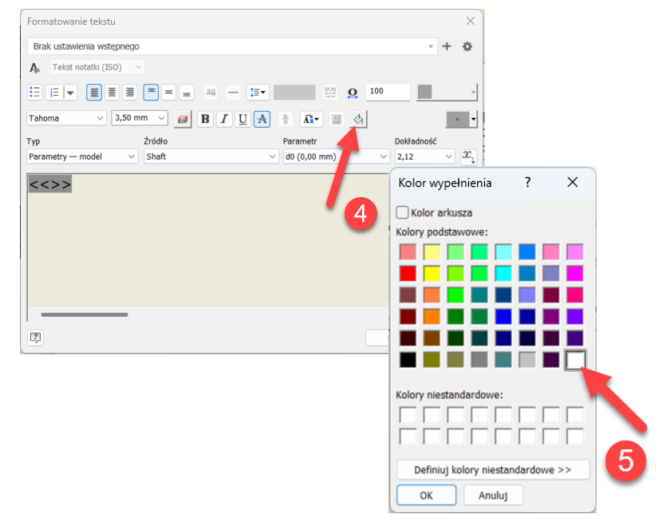Open preset settings gear icon

467,46
